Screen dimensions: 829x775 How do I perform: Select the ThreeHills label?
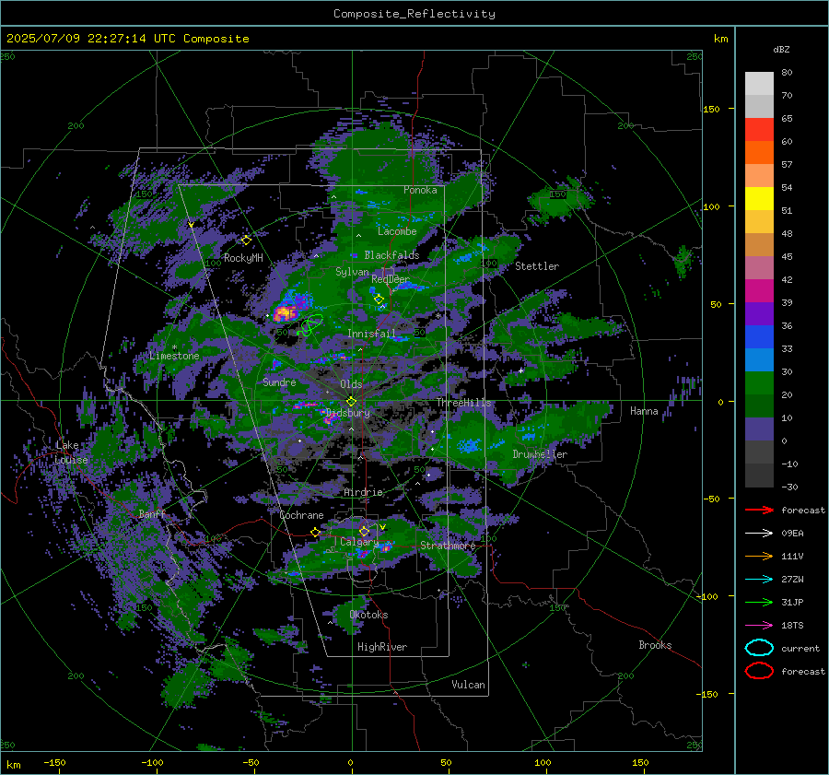(463, 403)
